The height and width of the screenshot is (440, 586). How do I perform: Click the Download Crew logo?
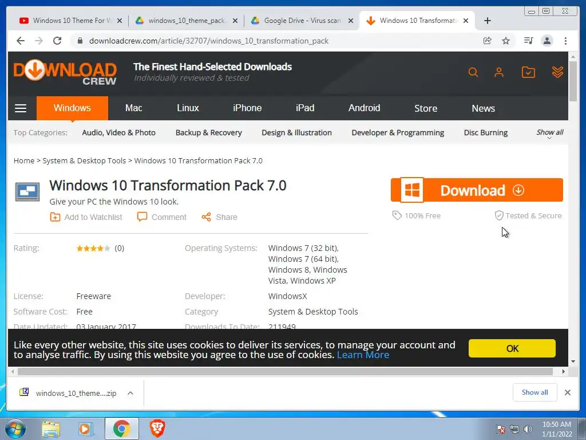click(65, 72)
